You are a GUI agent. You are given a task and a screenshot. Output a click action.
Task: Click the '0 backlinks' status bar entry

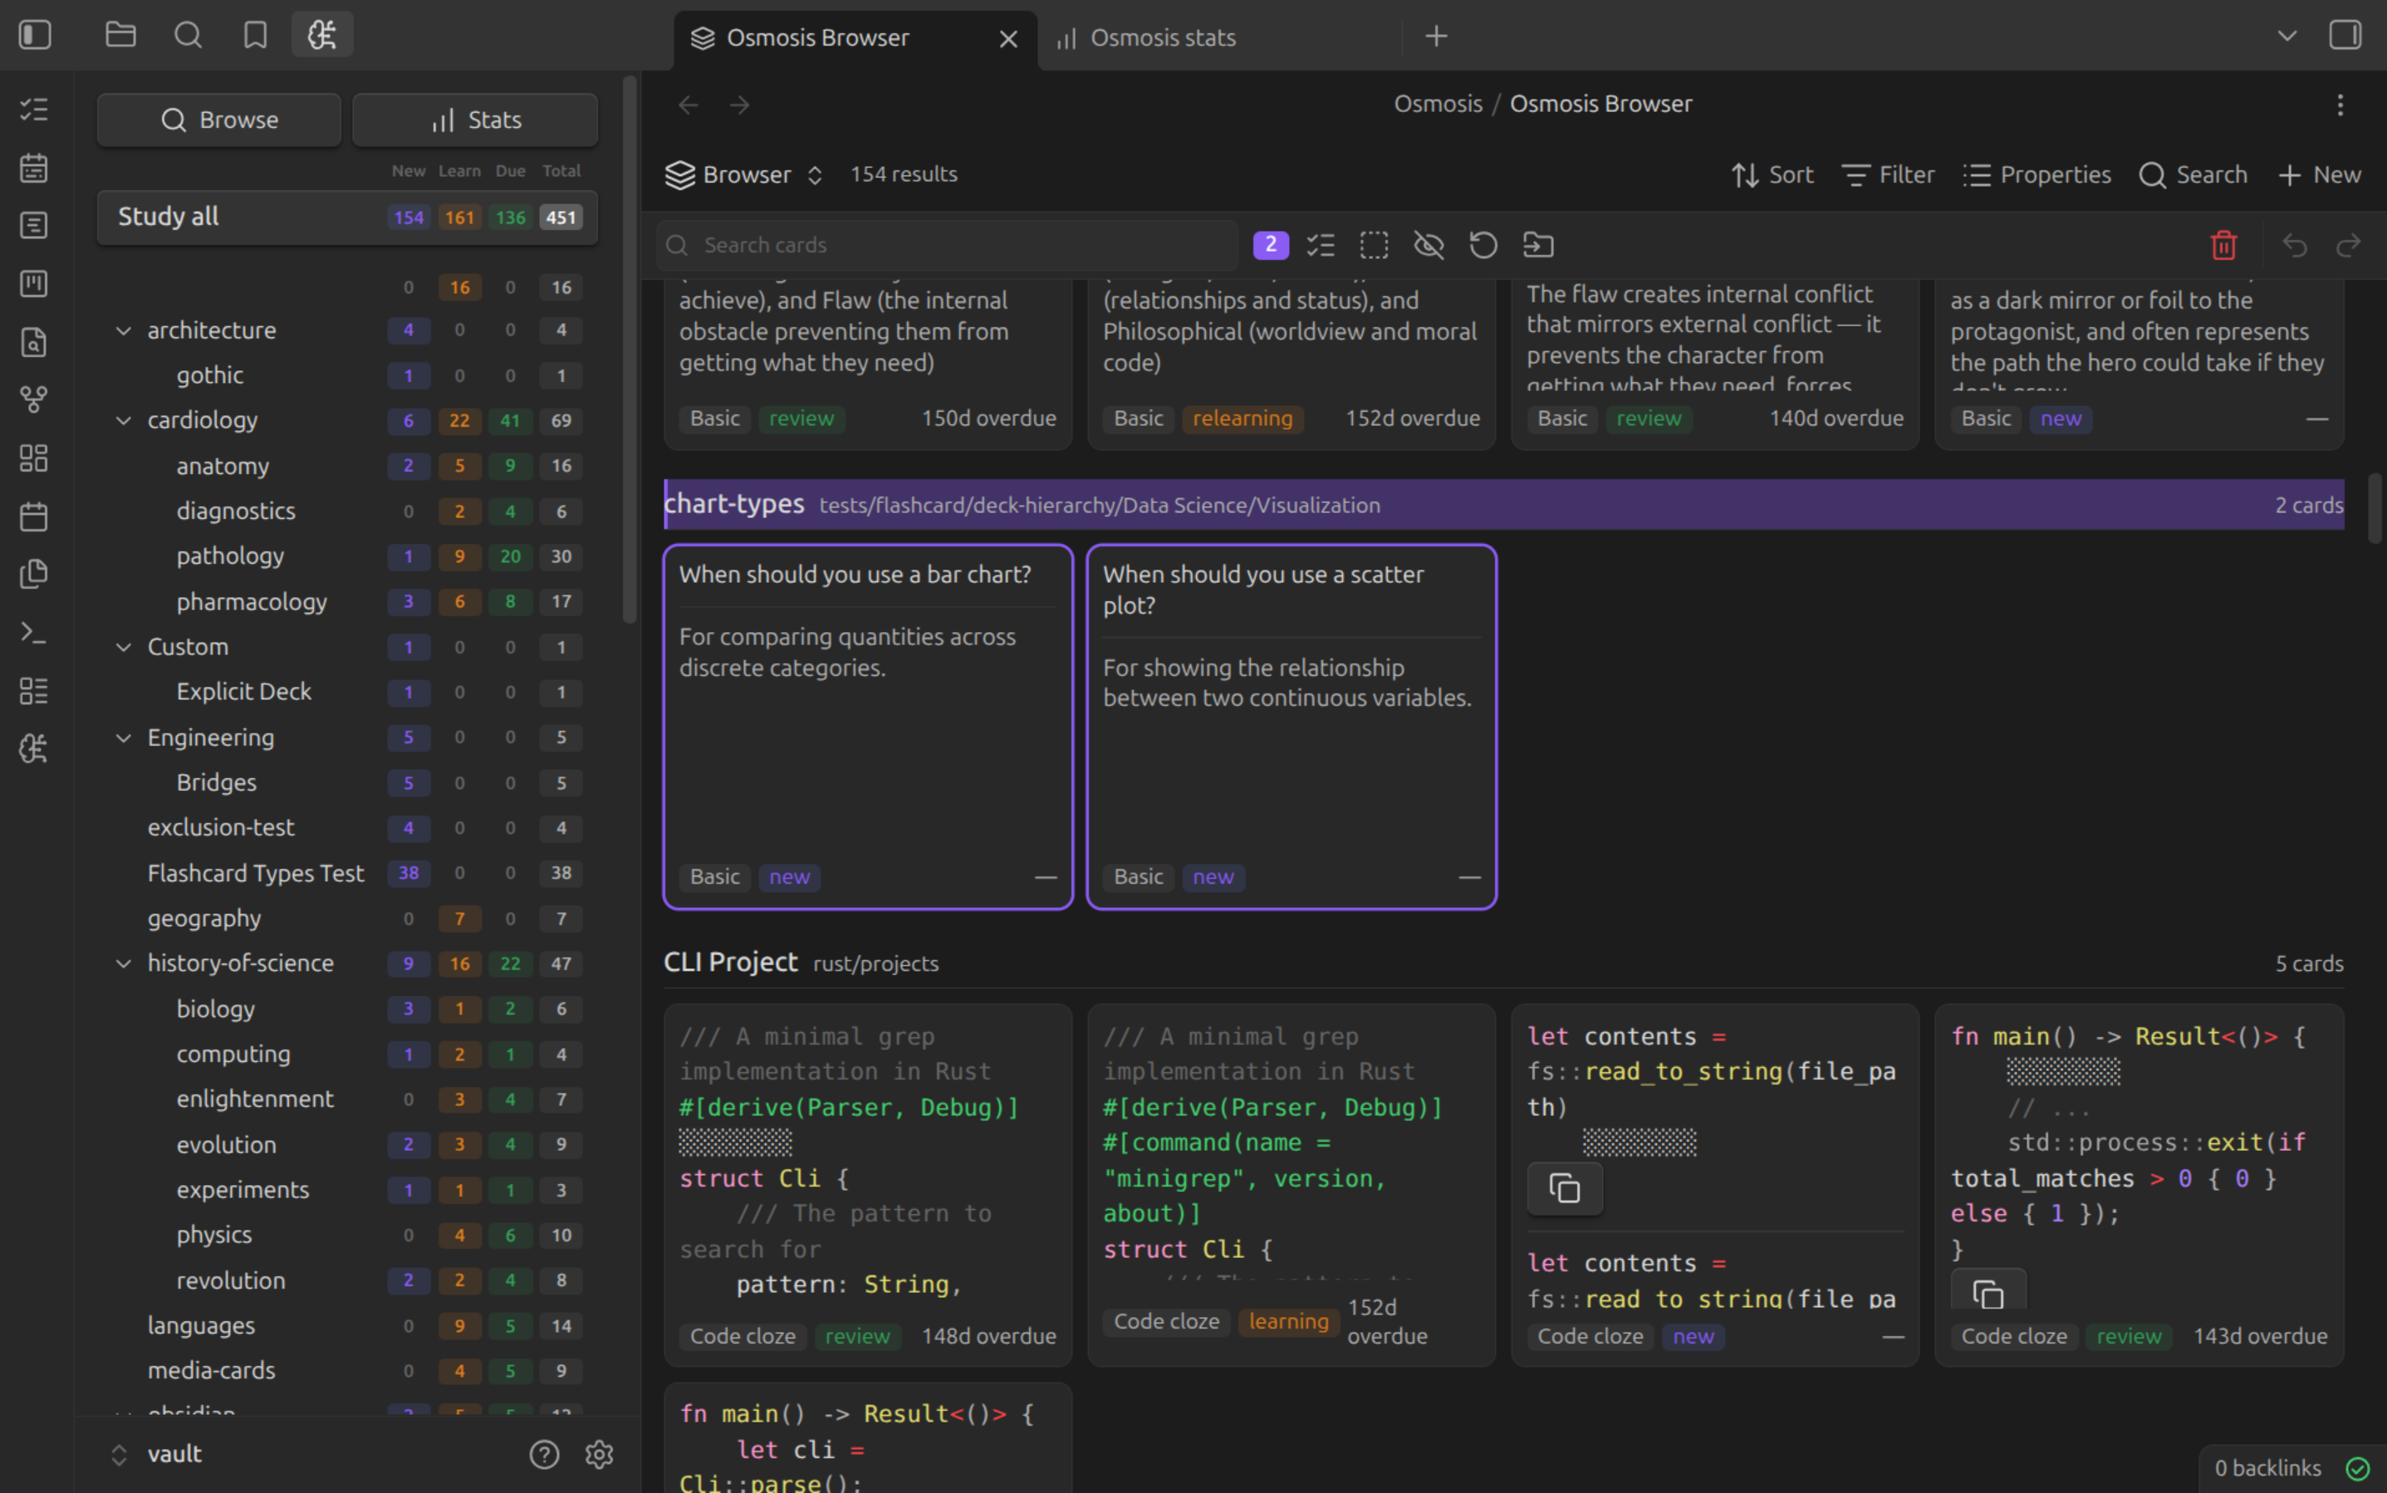click(2267, 1468)
